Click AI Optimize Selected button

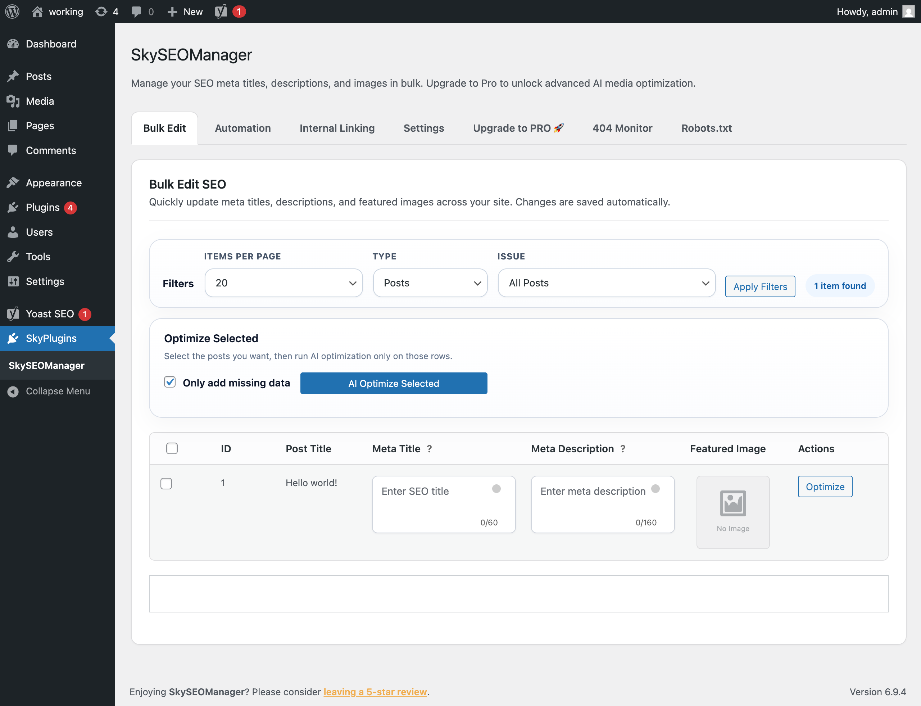394,383
